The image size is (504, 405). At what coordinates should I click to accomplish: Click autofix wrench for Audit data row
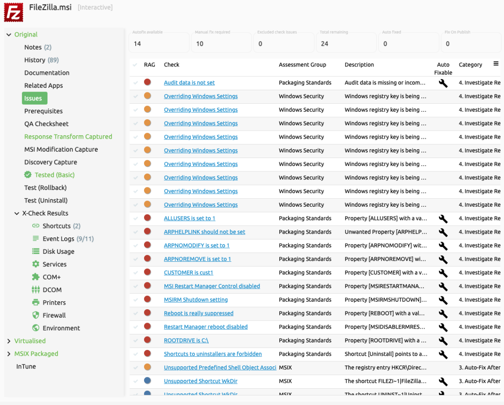tap(443, 83)
